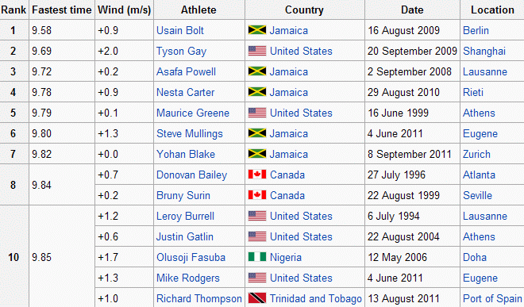The height and width of the screenshot is (307, 524).
Task: Open the Nigeria country link
Action: click(286, 258)
